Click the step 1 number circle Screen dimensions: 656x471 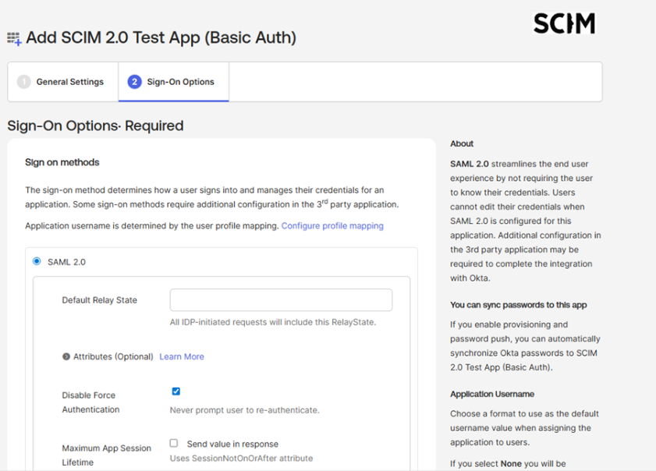tap(23, 82)
